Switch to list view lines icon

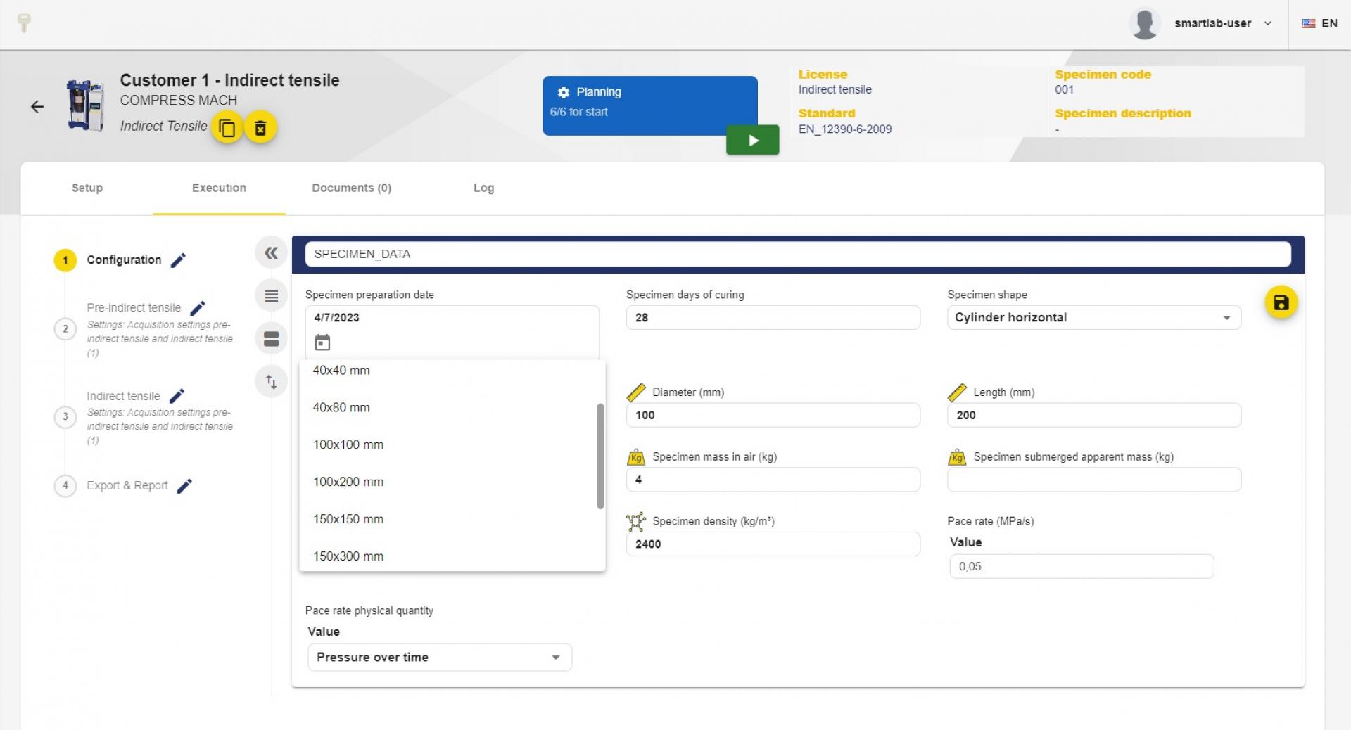271,296
